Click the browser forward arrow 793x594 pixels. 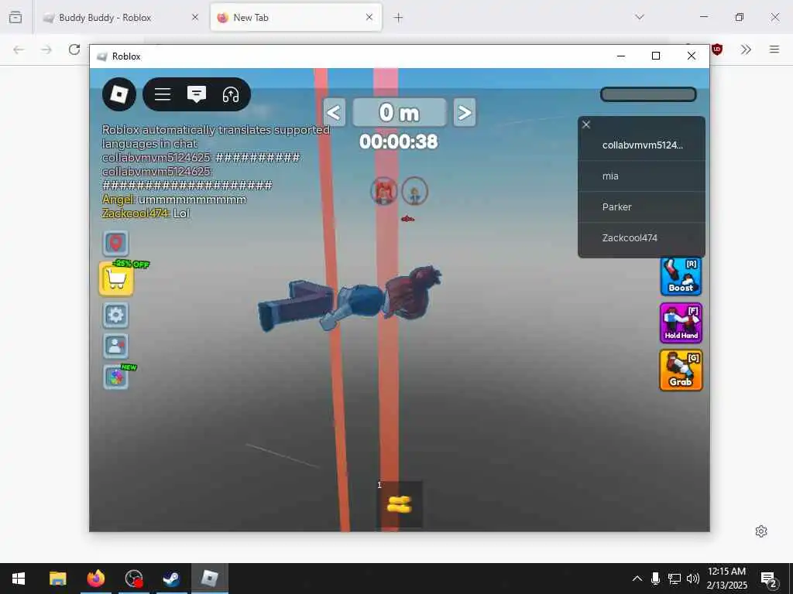(x=46, y=49)
